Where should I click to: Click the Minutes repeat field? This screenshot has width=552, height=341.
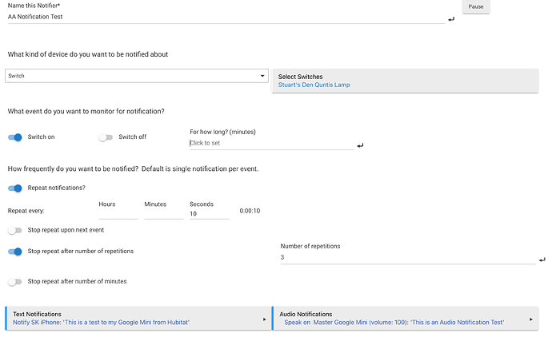pos(164,213)
